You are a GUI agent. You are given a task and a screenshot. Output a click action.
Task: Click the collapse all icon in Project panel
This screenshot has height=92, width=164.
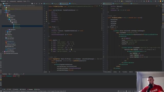click(36, 4)
